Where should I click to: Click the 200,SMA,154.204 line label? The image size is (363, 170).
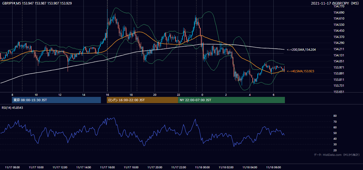[x=301, y=50]
